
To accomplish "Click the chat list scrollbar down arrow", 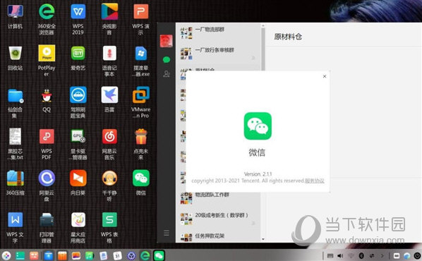I will (263, 239).
